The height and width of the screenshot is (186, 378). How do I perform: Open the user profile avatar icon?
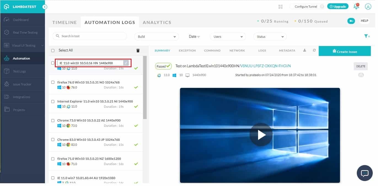tap(368, 7)
